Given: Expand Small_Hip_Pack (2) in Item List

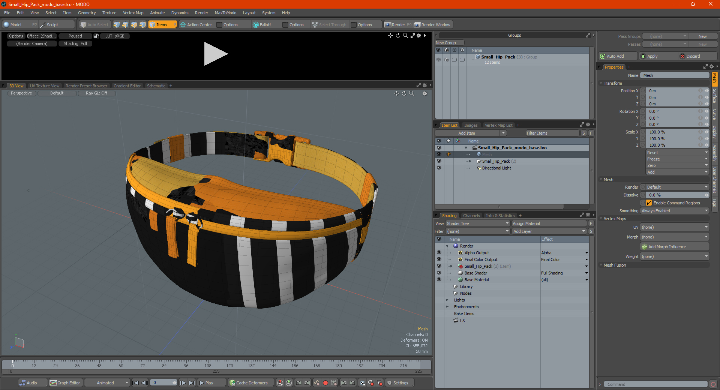Looking at the screenshot, I should click(x=470, y=161).
